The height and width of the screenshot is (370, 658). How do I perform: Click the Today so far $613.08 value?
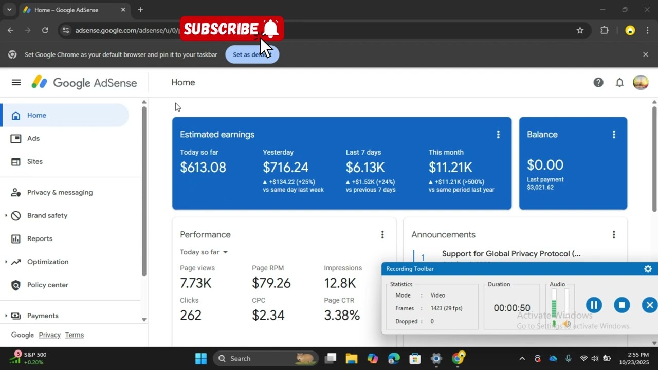203,167
